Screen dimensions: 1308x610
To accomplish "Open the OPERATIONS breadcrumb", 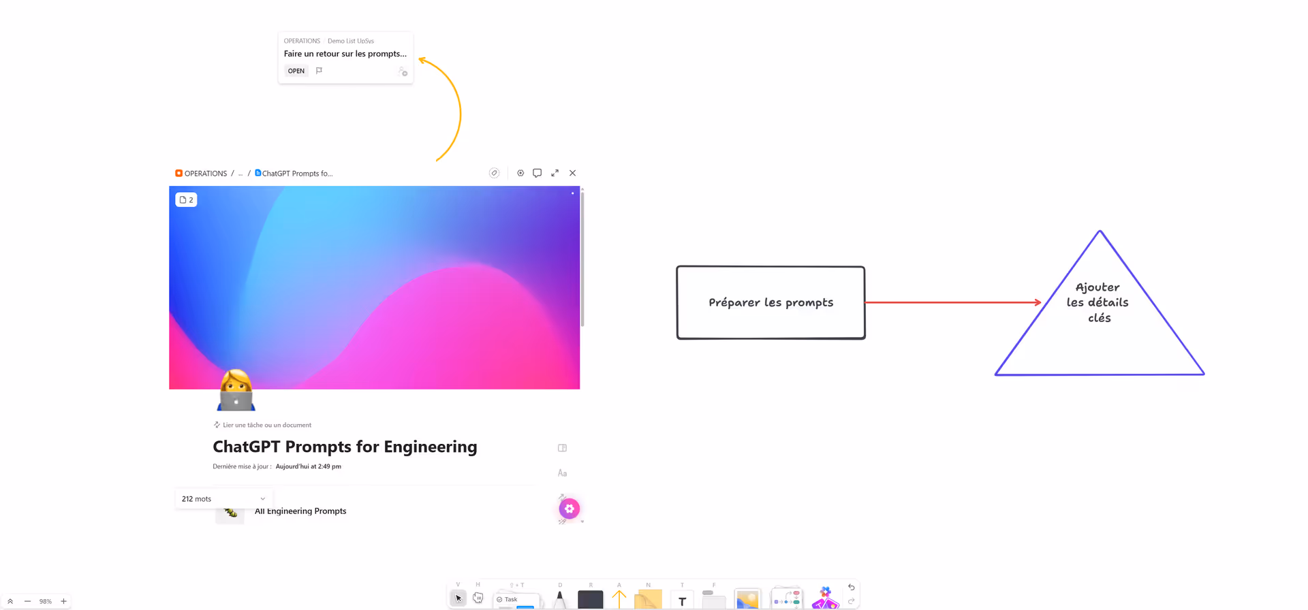I will (201, 174).
